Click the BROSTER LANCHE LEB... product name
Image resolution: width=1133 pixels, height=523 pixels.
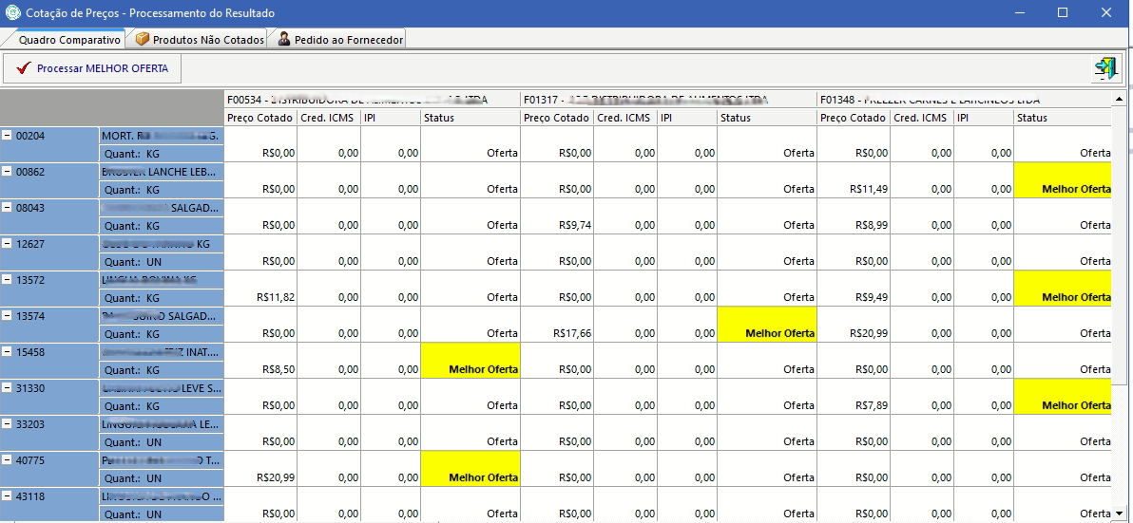[162, 172]
